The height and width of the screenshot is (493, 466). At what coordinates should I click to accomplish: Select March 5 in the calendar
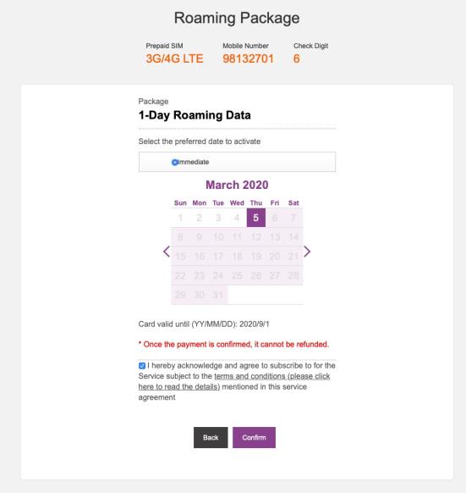click(256, 218)
